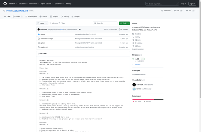Click the 17 forks link
Viewport: 201px width, 132px height.
136,46
